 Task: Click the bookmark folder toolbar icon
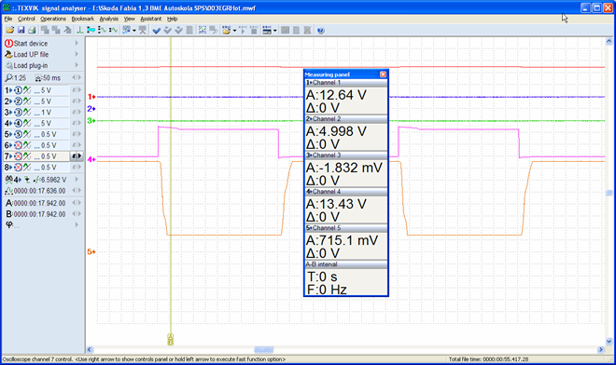[226, 30]
